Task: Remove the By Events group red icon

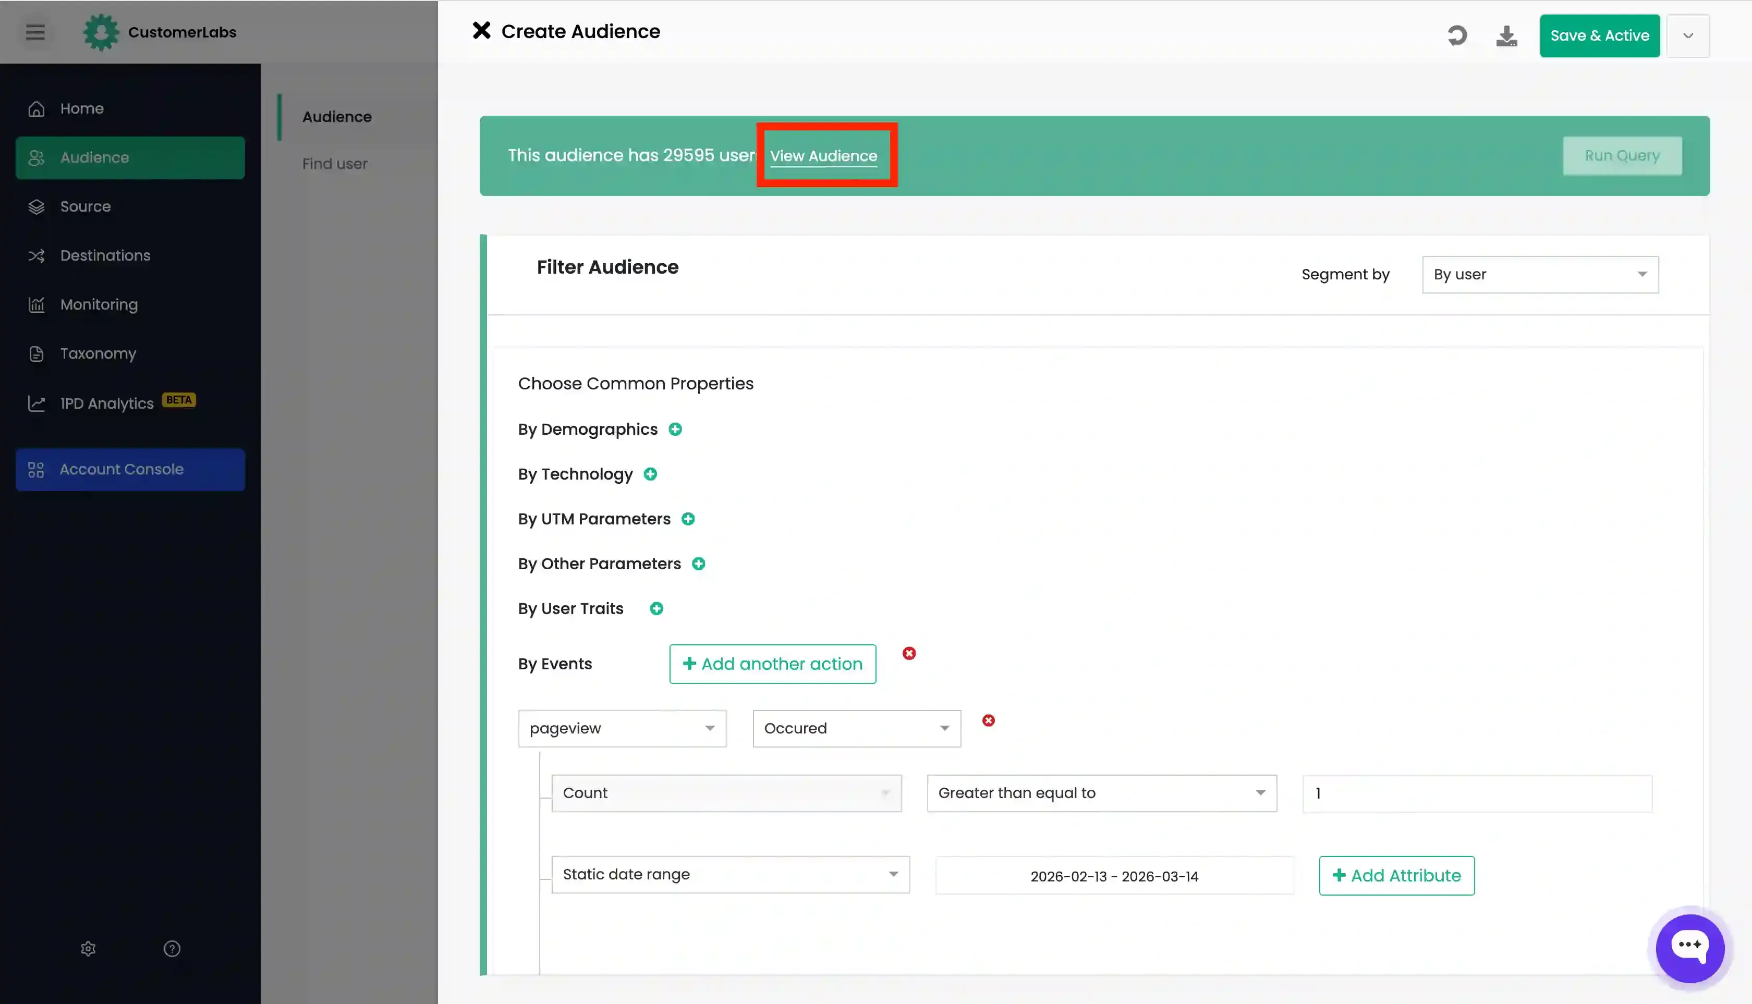Action: pos(909,653)
